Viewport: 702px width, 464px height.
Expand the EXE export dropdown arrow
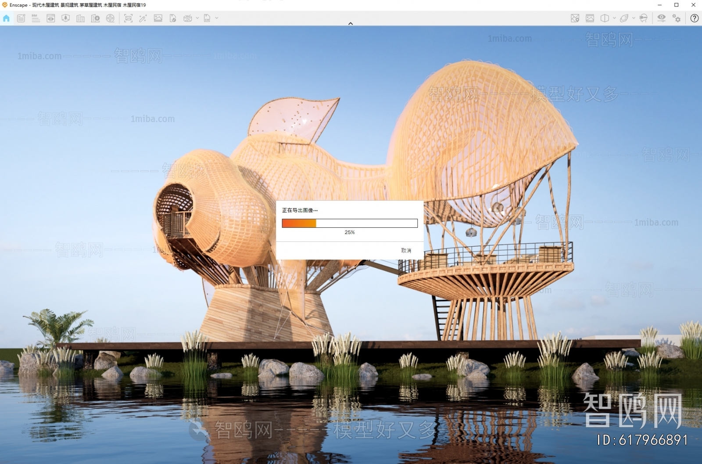(x=217, y=18)
